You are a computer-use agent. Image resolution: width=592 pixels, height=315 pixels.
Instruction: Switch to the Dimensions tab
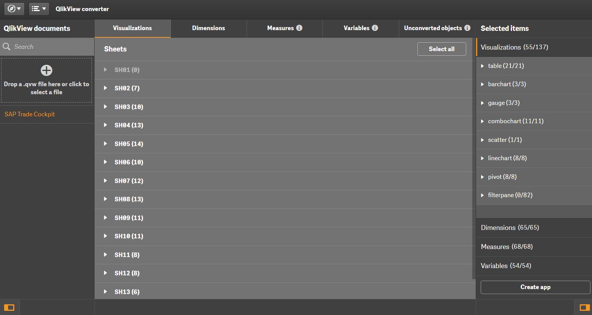(x=209, y=28)
